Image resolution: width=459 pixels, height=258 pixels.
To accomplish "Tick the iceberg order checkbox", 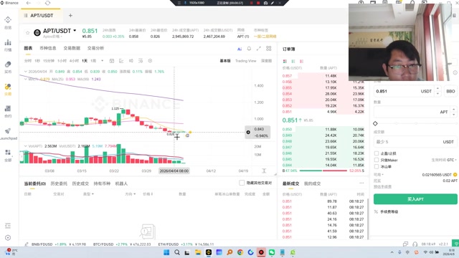I will click(377, 166).
